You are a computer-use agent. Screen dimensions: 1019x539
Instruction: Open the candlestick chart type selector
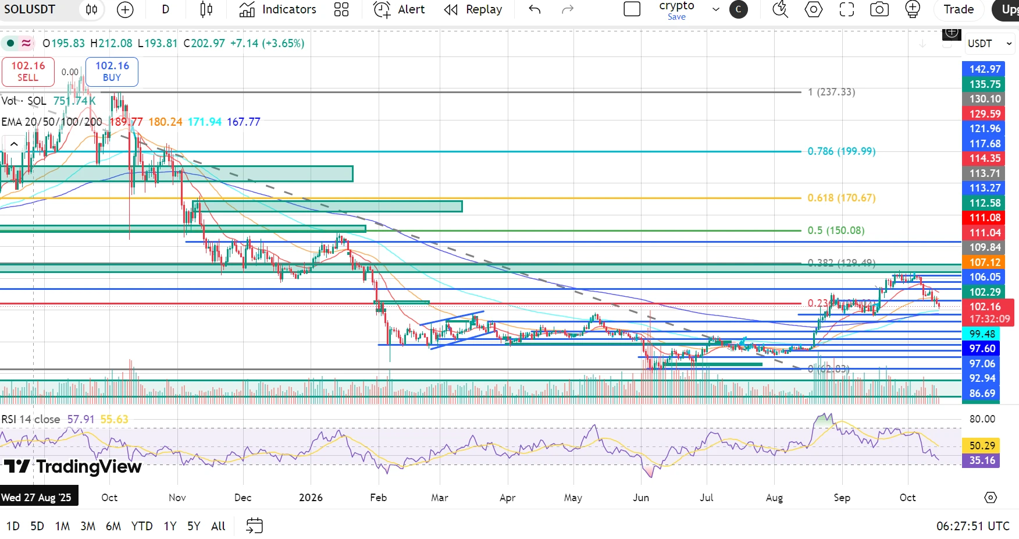[x=206, y=9]
